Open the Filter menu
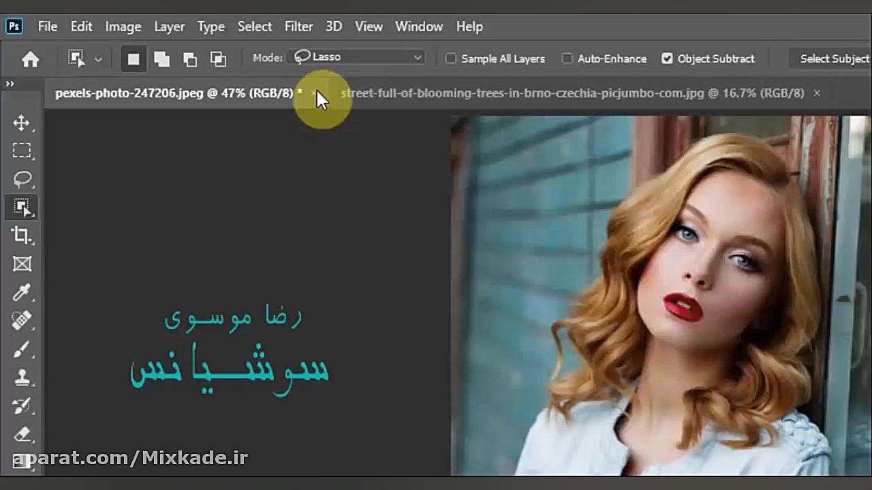872x490 pixels. (298, 27)
